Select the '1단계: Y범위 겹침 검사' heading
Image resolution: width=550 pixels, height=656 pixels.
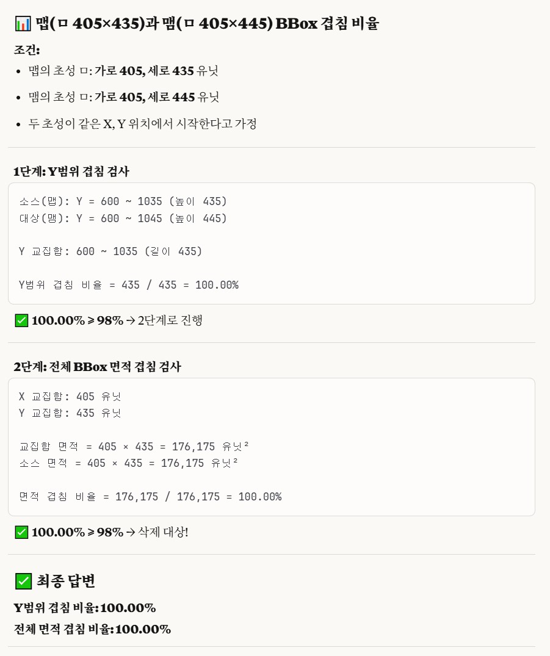coord(71,171)
